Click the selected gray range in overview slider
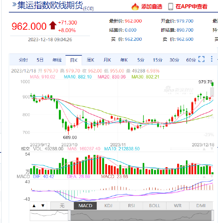The height and width of the screenshot is (223, 218). [x=141, y=215]
